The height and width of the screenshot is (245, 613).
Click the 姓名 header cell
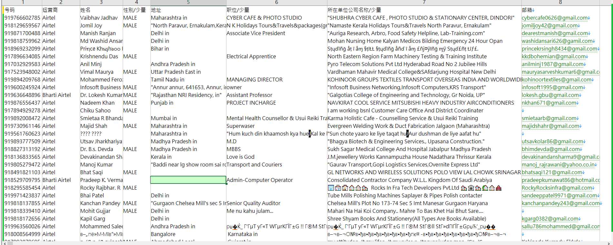tap(101, 10)
